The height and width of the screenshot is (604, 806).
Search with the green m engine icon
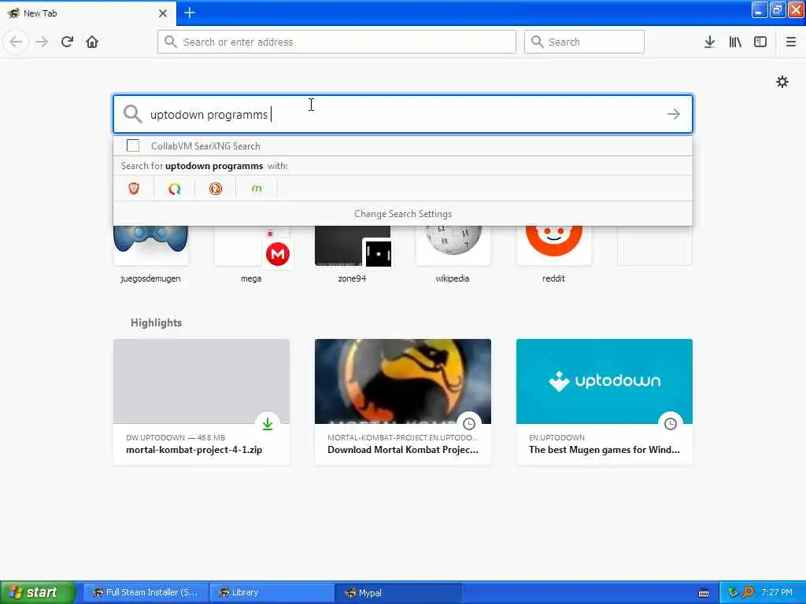257,189
